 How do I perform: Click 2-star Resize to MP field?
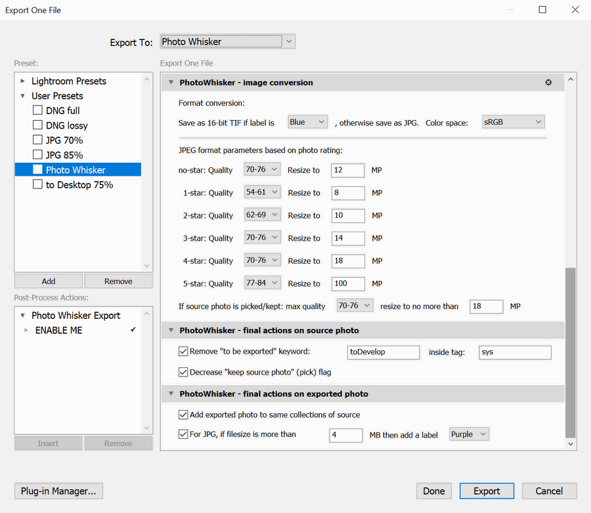pos(348,215)
